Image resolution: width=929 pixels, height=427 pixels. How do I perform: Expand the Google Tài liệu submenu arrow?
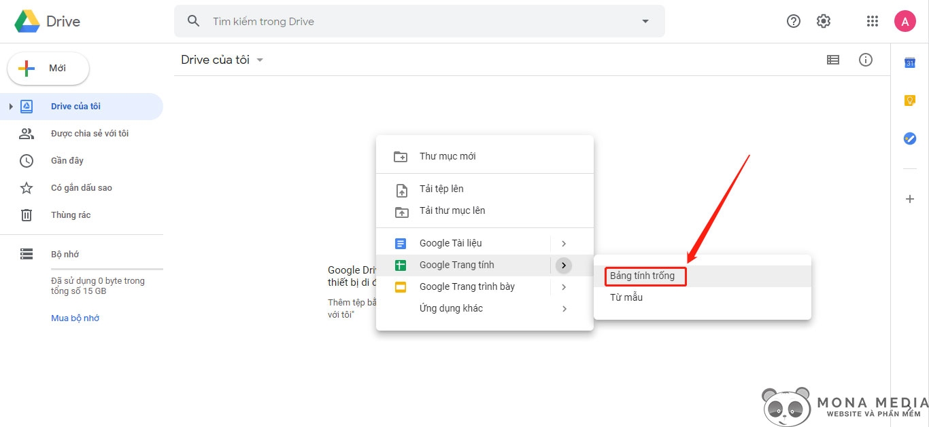point(563,243)
